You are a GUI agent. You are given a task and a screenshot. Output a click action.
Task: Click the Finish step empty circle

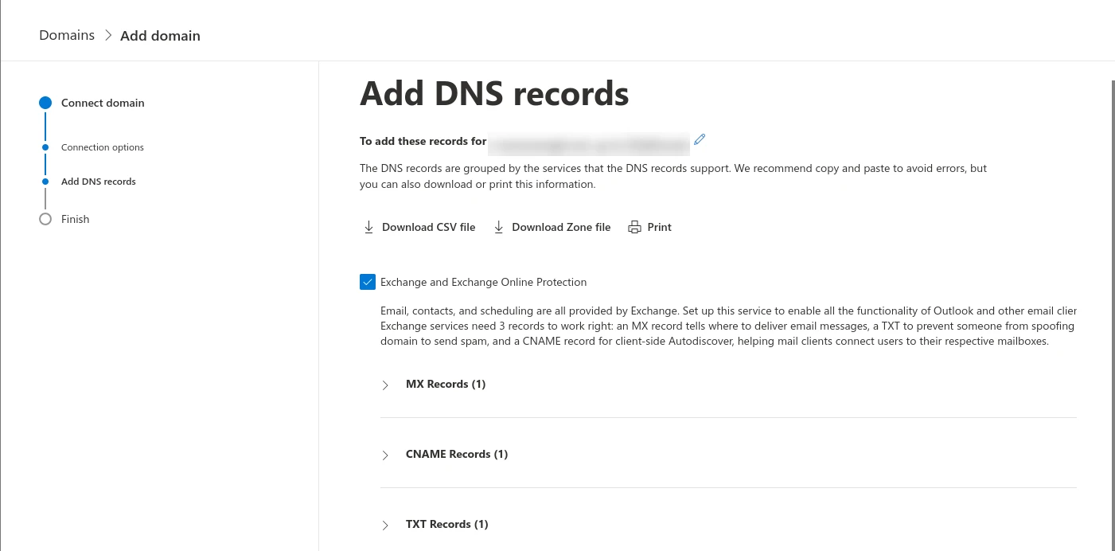[x=45, y=219]
